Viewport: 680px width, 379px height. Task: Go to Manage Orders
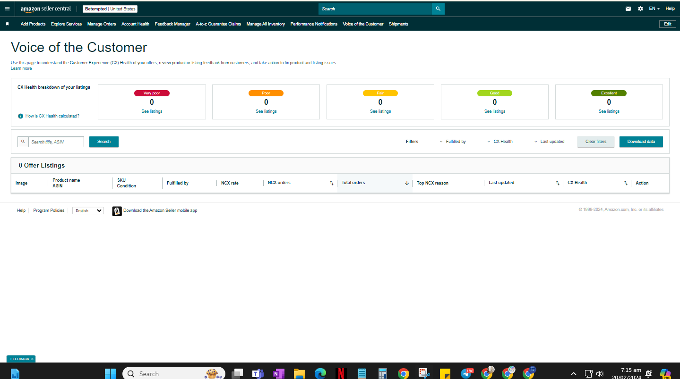point(102,24)
